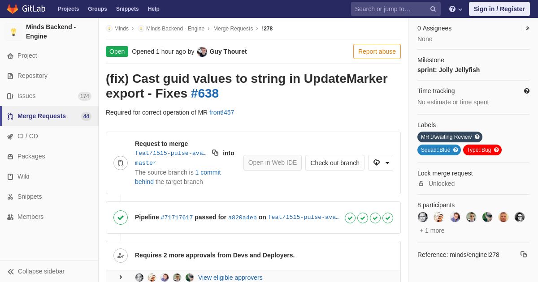Expand the eligible approvers section

point(121,277)
